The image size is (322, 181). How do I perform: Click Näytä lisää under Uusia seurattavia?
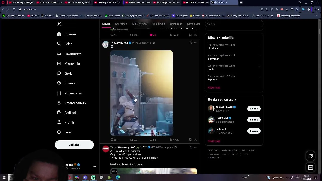pos(214,141)
